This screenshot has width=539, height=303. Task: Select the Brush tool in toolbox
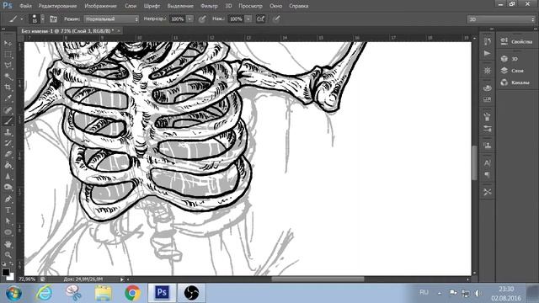8,121
